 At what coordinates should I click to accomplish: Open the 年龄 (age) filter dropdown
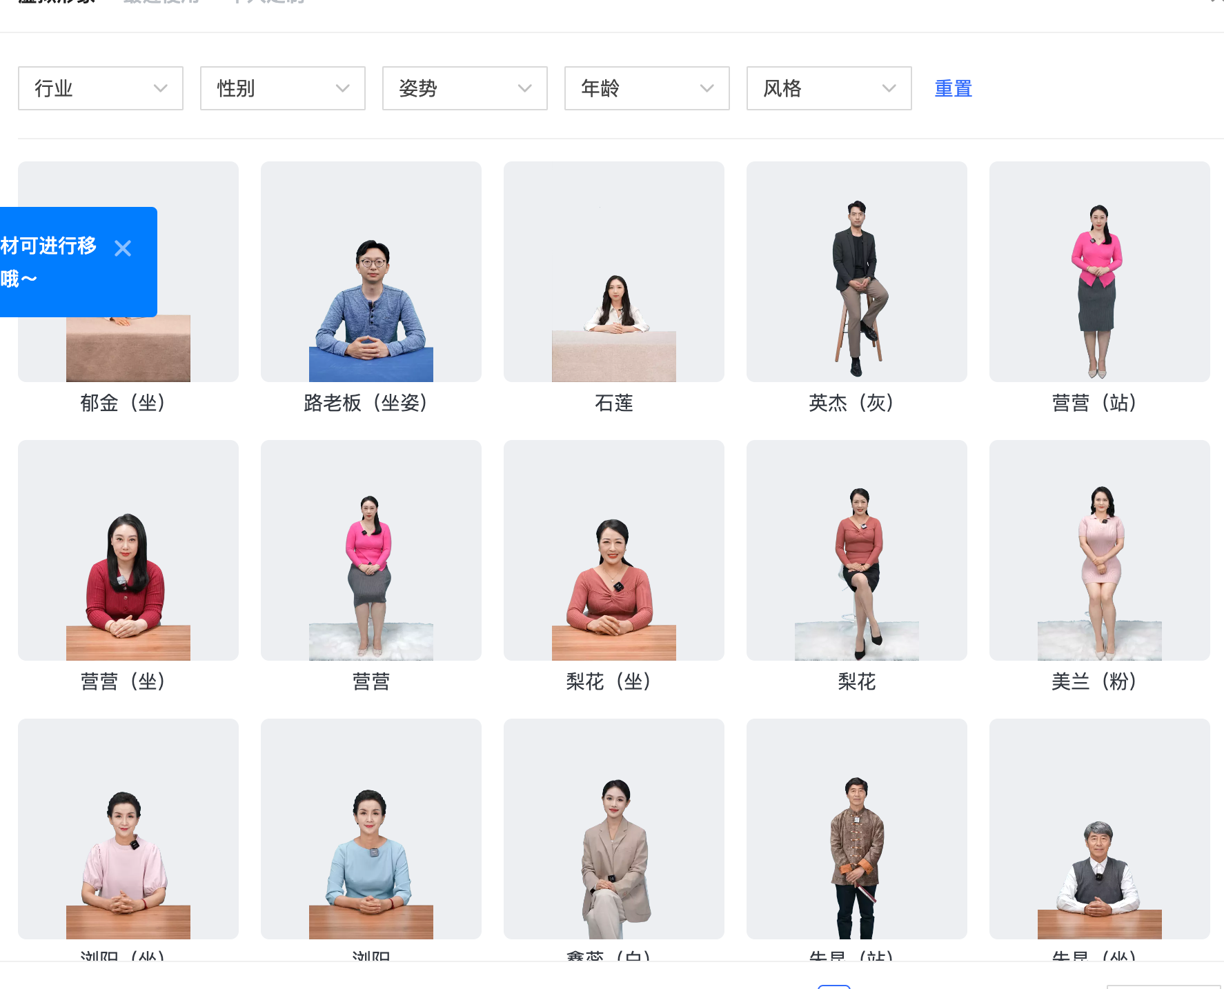pyautogui.click(x=646, y=88)
